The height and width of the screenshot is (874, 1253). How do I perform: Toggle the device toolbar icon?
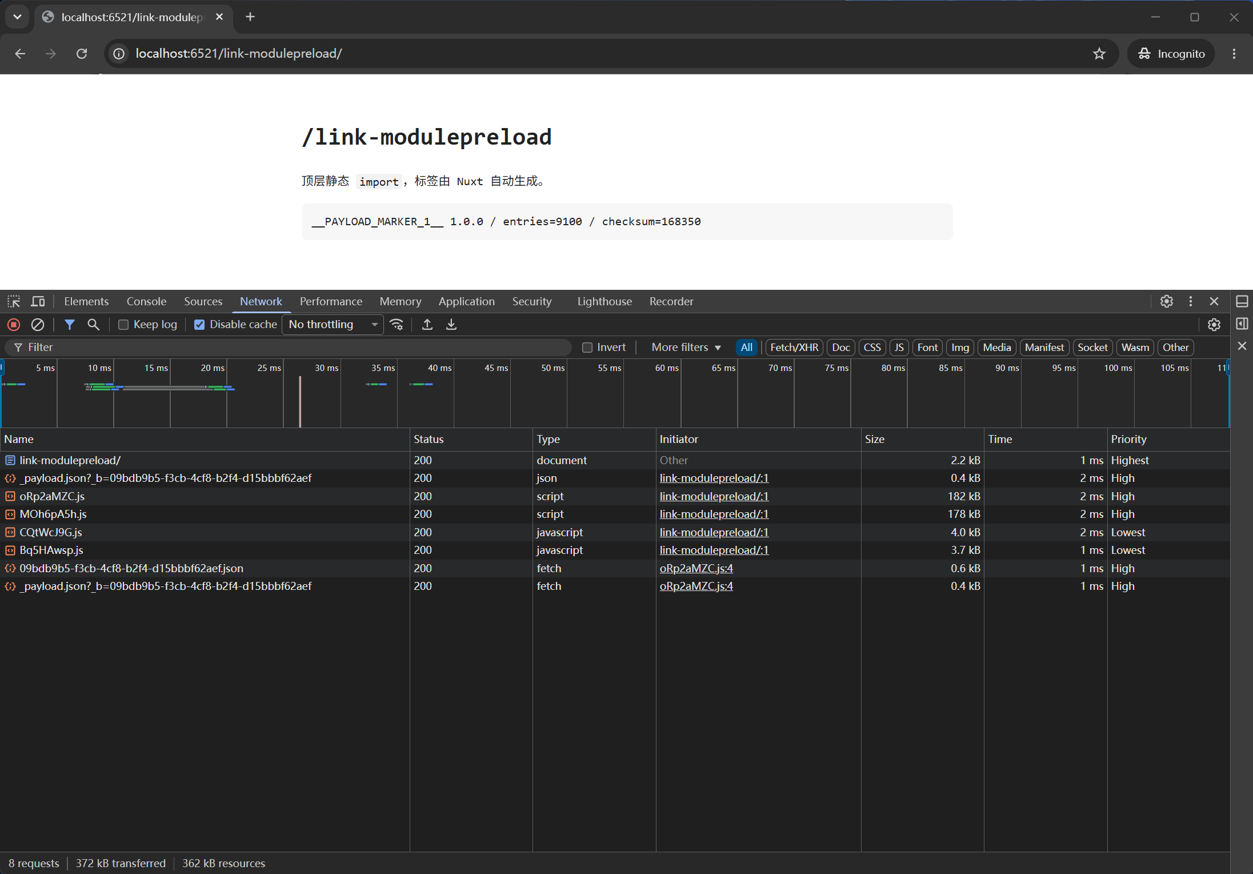(x=38, y=301)
